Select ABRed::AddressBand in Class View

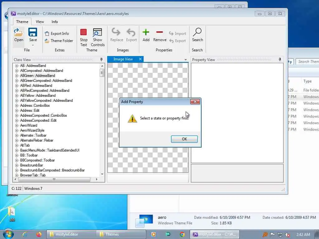36,86
